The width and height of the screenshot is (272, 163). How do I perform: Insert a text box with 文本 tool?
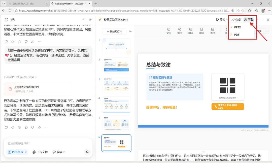coord(169,31)
